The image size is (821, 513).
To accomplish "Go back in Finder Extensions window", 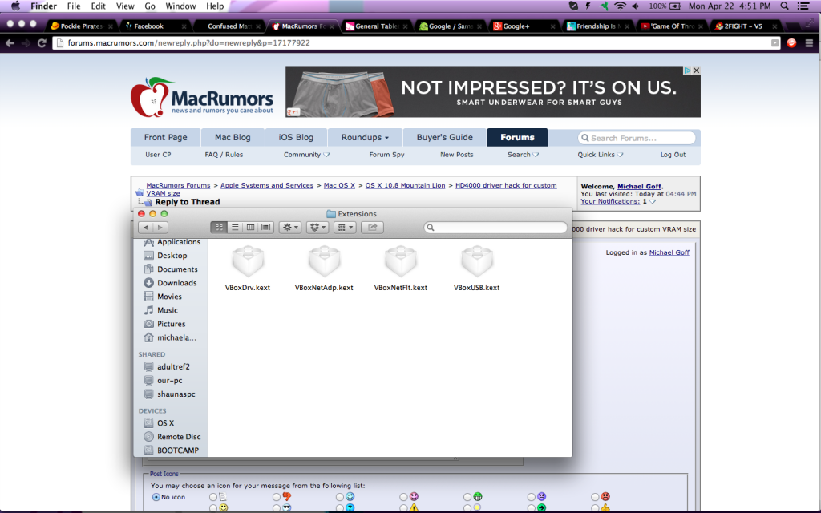I will click(x=146, y=227).
